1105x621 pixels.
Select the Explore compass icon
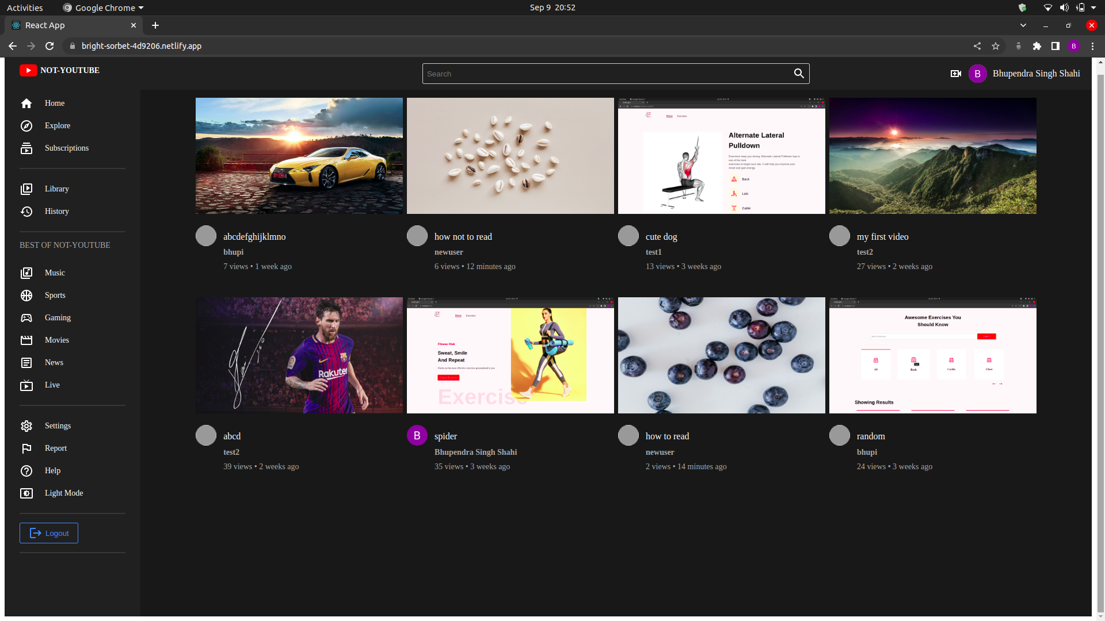26,125
